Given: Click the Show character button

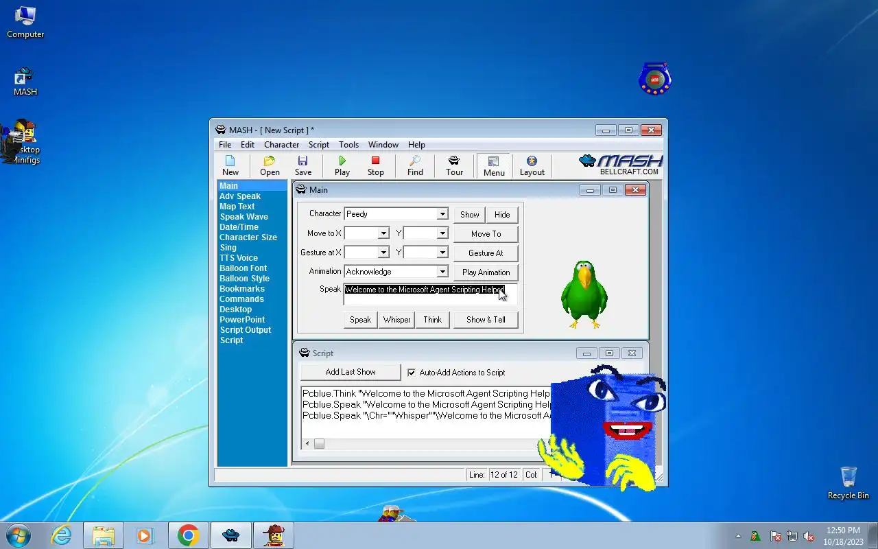Looking at the screenshot, I should coord(470,214).
